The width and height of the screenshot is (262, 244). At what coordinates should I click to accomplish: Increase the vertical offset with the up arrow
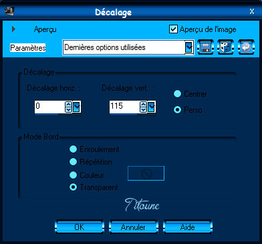pyautogui.click(x=144, y=104)
